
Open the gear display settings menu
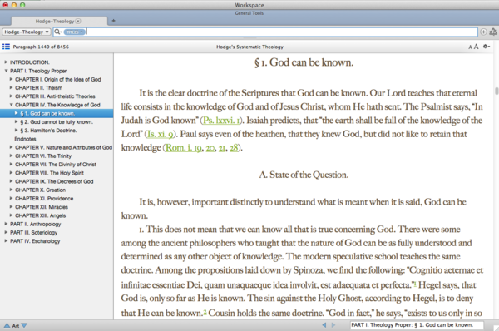point(486,47)
